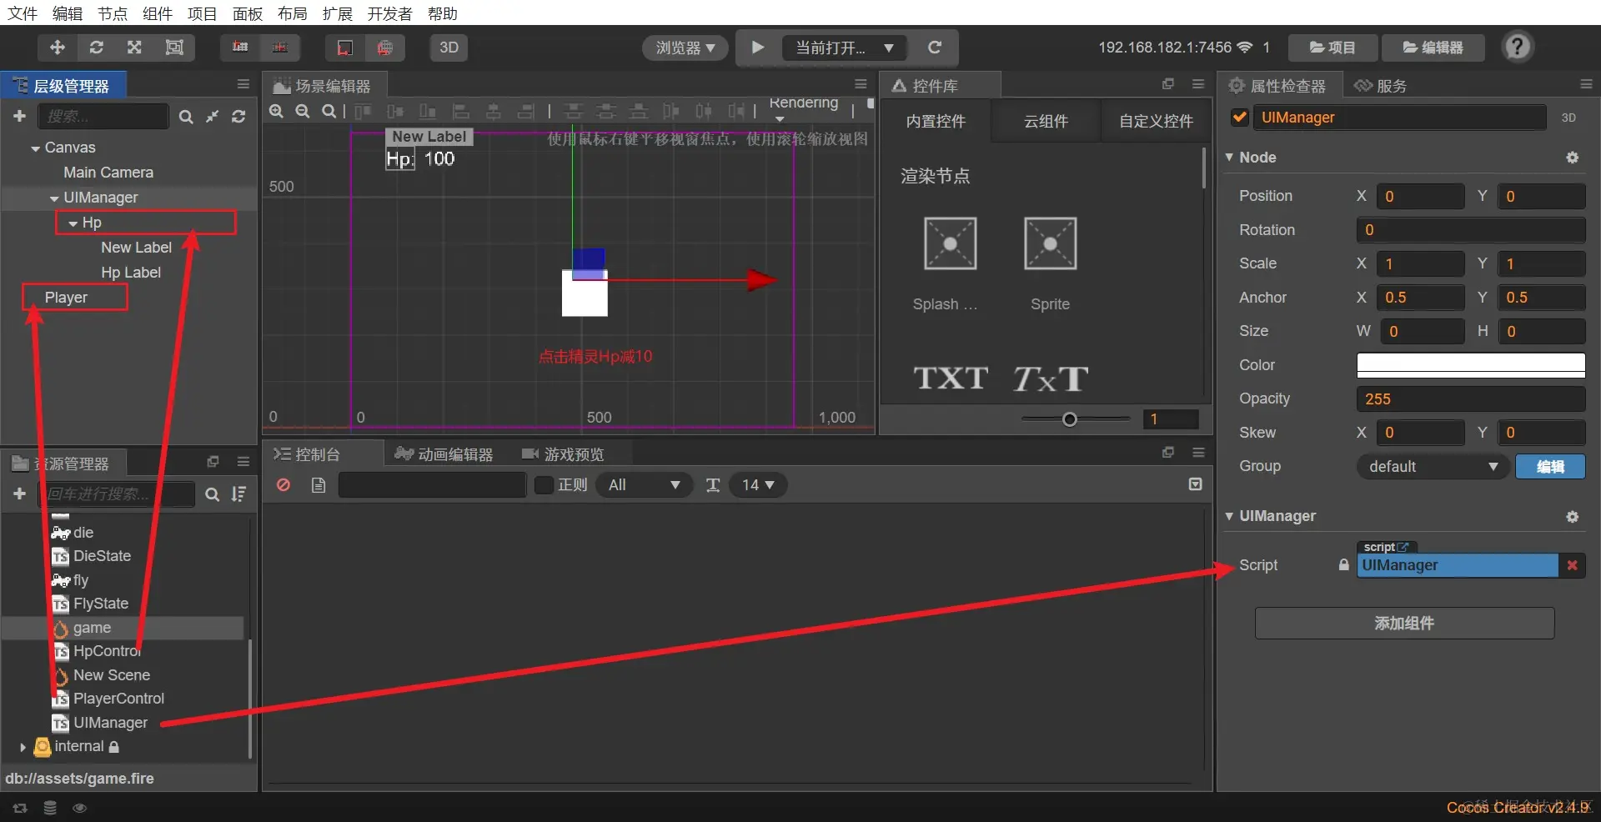This screenshot has width=1601, height=822.
Task: Select the Rotate transform tool
Action: (x=96, y=48)
